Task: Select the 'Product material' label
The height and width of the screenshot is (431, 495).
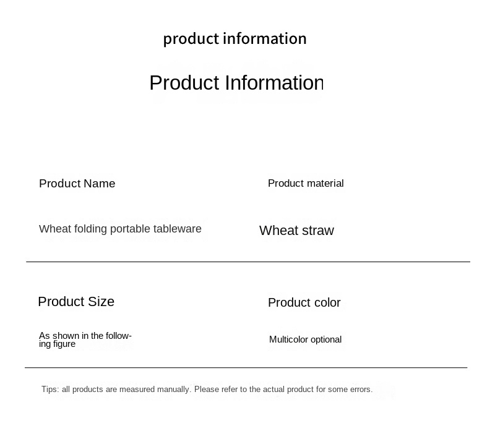Action: tap(306, 184)
